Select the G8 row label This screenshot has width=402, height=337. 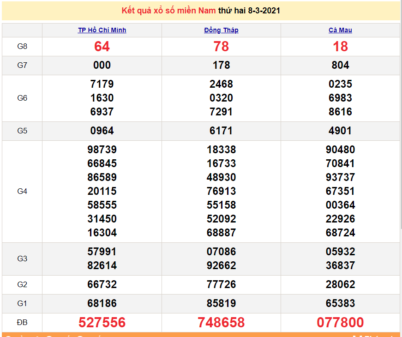pyautogui.click(x=22, y=47)
